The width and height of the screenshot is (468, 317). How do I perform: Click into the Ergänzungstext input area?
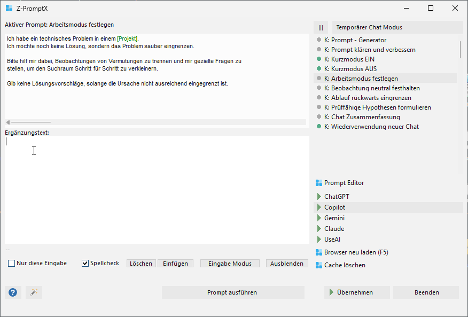click(x=157, y=190)
